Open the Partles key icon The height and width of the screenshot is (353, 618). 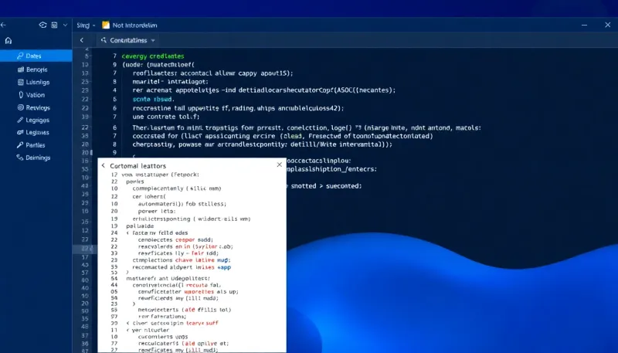click(20, 145)
